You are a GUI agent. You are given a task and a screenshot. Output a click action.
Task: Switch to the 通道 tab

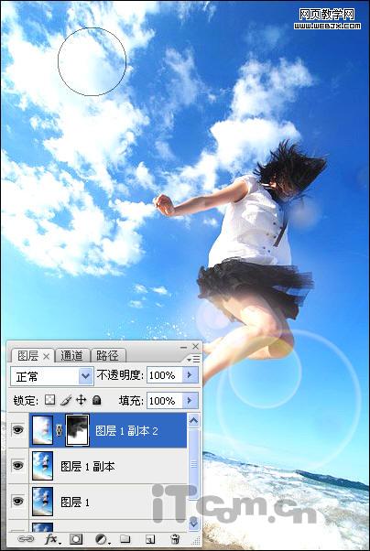coord(71,356)
